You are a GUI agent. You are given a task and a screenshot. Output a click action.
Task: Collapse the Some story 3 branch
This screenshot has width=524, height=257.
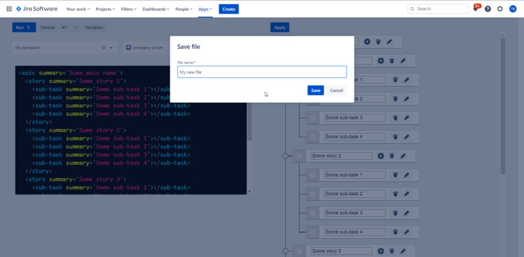(285, 251)
